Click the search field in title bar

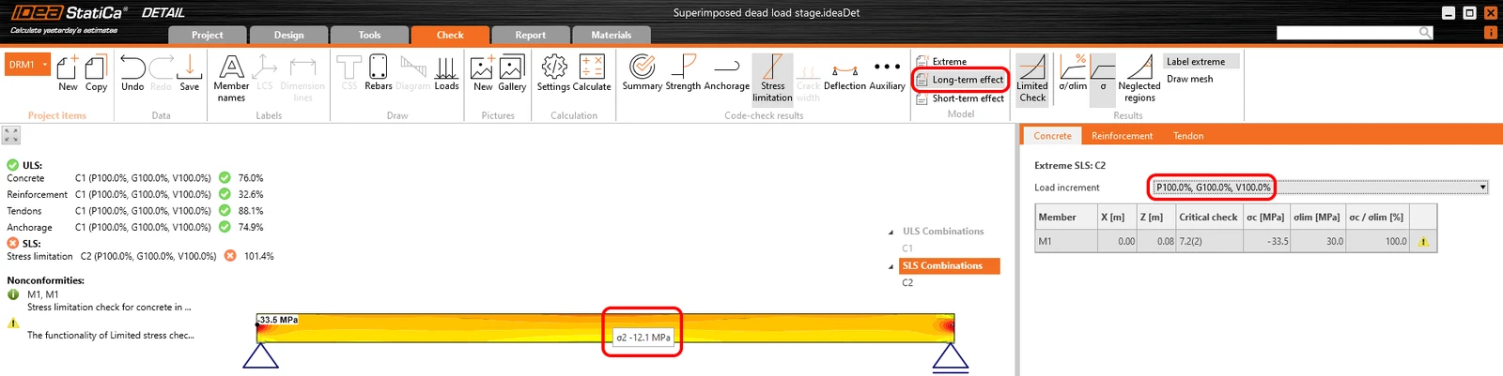pos(1347,33)
